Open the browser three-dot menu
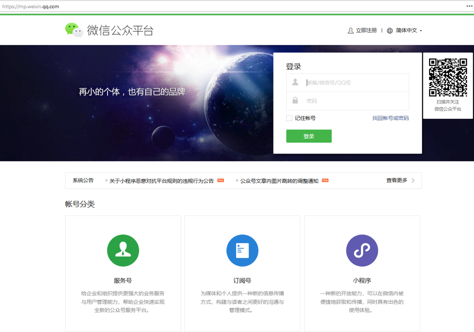 click(x=469, y=6)
